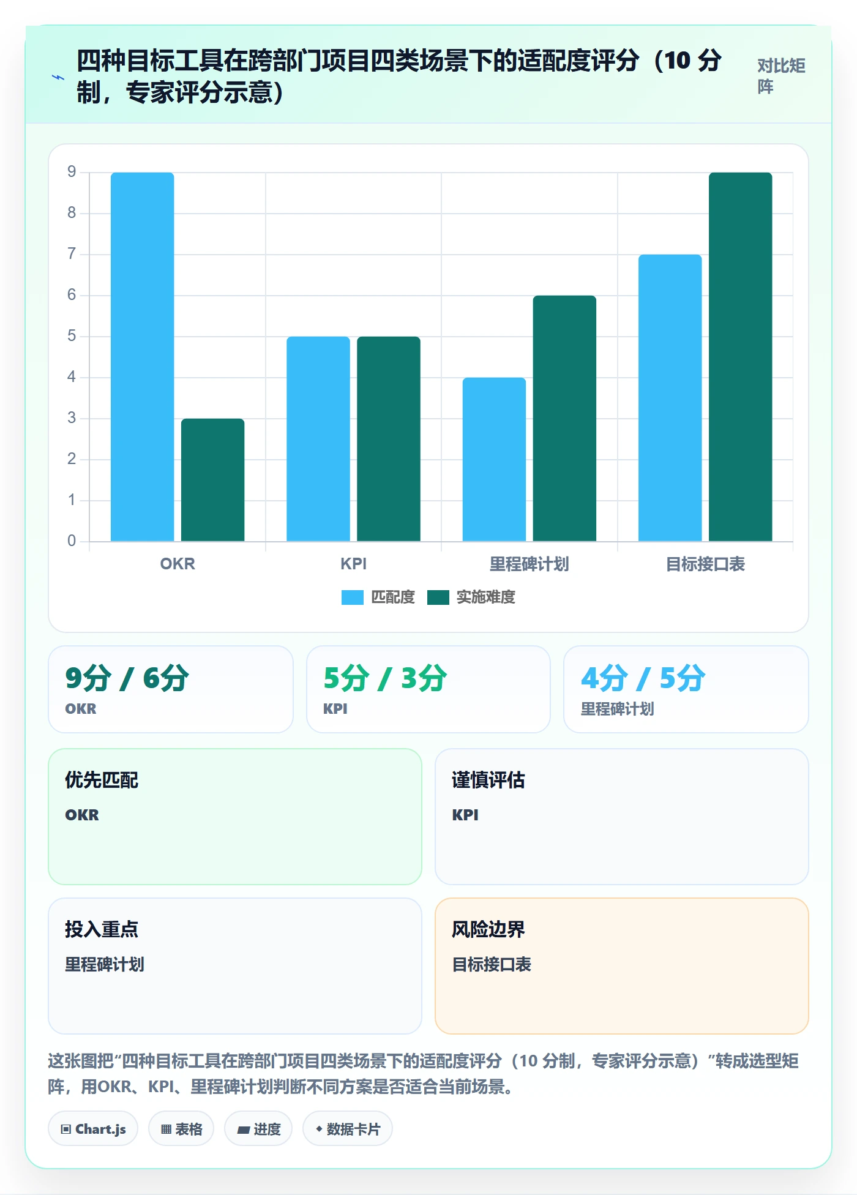Click the OKR x-axis label
The height and width of the screenshot is (1195, 857).
178,564
